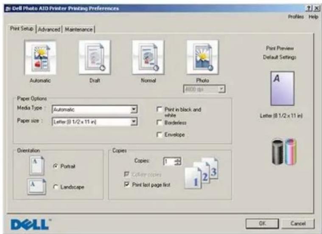Image resolution: width=322 pixels, height=234 pixels.
Task: Click the Dell logo
Action: click(x=31, y=224)
